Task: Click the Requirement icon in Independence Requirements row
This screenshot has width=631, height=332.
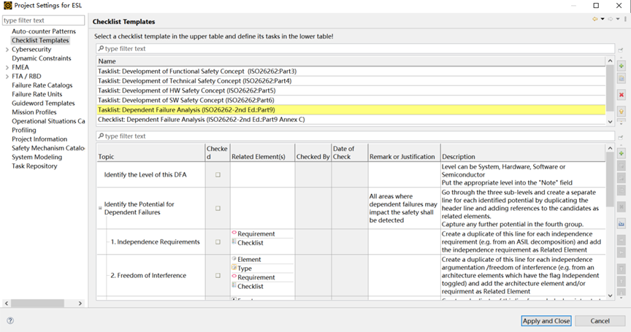Action: tap(234, 233)
